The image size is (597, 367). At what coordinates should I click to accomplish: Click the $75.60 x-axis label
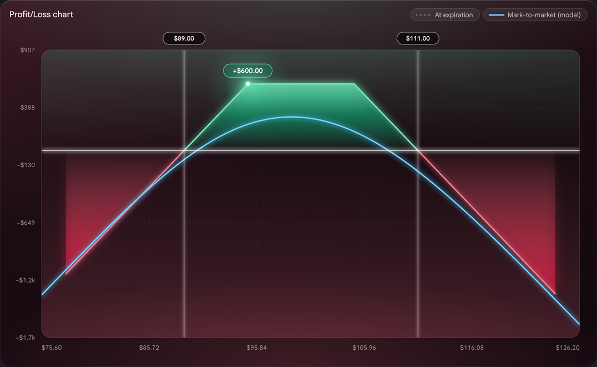[x=52, y=348]
